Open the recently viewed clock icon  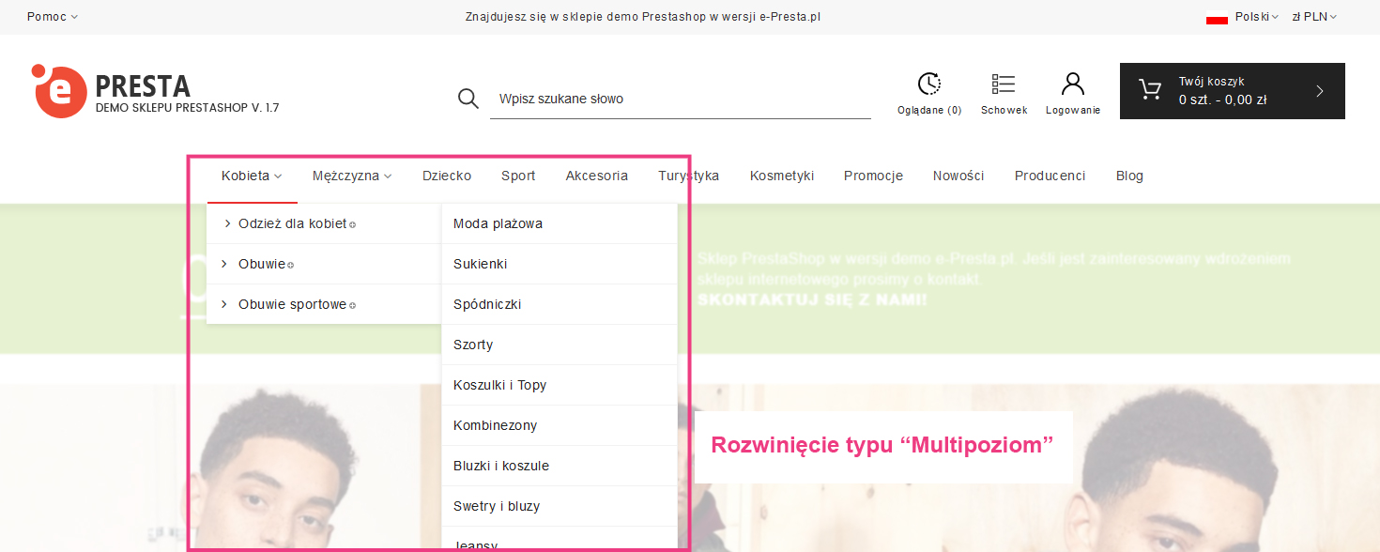(x=928, y=84)
